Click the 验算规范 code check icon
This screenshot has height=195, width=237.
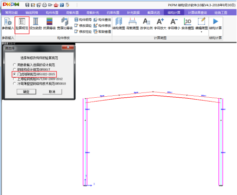coord(22,24)
